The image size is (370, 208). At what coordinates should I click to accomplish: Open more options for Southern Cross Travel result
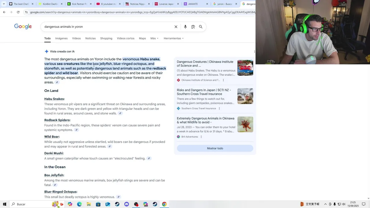click(x=219, y=108)
